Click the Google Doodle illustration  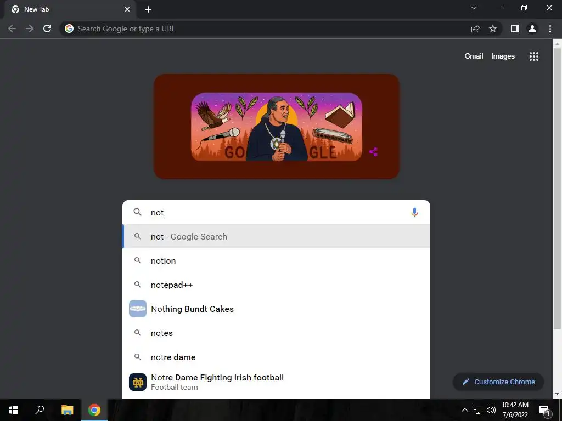point(277,127)
